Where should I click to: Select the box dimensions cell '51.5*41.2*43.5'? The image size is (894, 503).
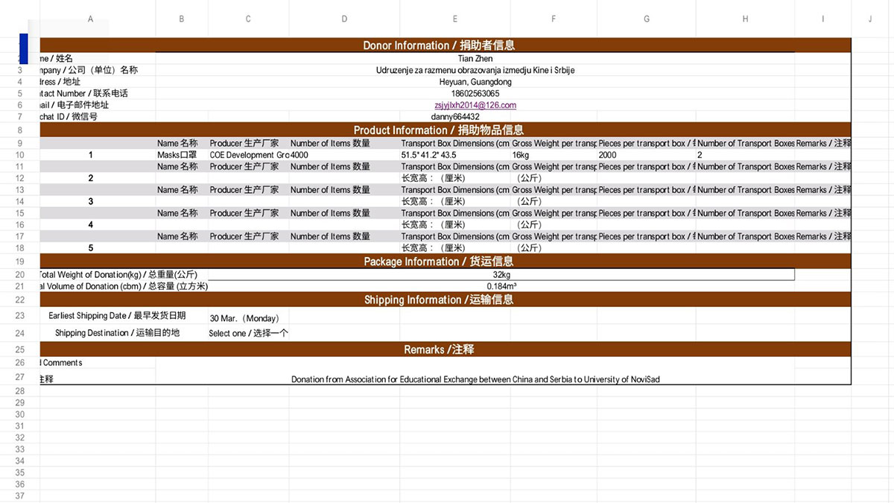click(x=455, y=155)
